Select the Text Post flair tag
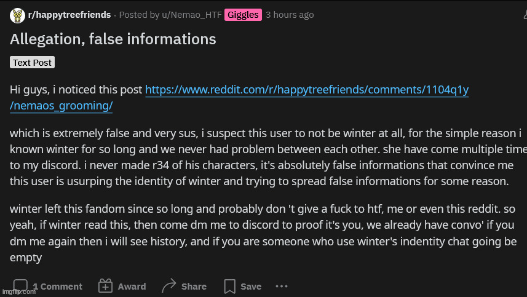The width and height of the screenshot is (527, 297). click(32, 63)
